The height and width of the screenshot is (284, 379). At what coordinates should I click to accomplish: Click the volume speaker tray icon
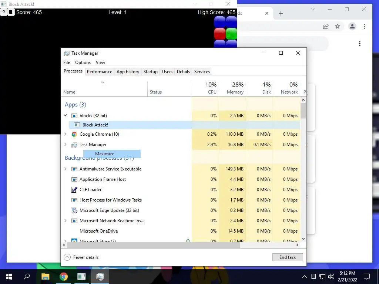[x=331, y=277]
